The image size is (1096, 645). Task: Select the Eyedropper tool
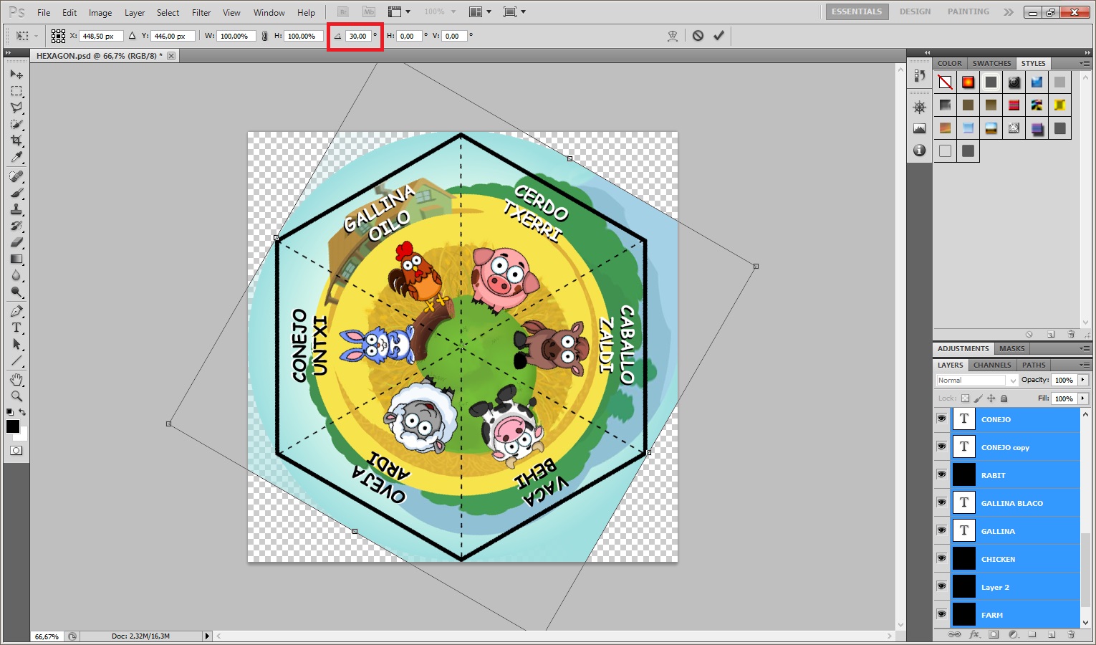click(x=16, y=157)
